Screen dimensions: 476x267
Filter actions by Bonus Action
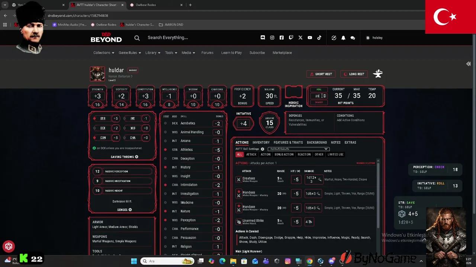(x=284, y=155)
